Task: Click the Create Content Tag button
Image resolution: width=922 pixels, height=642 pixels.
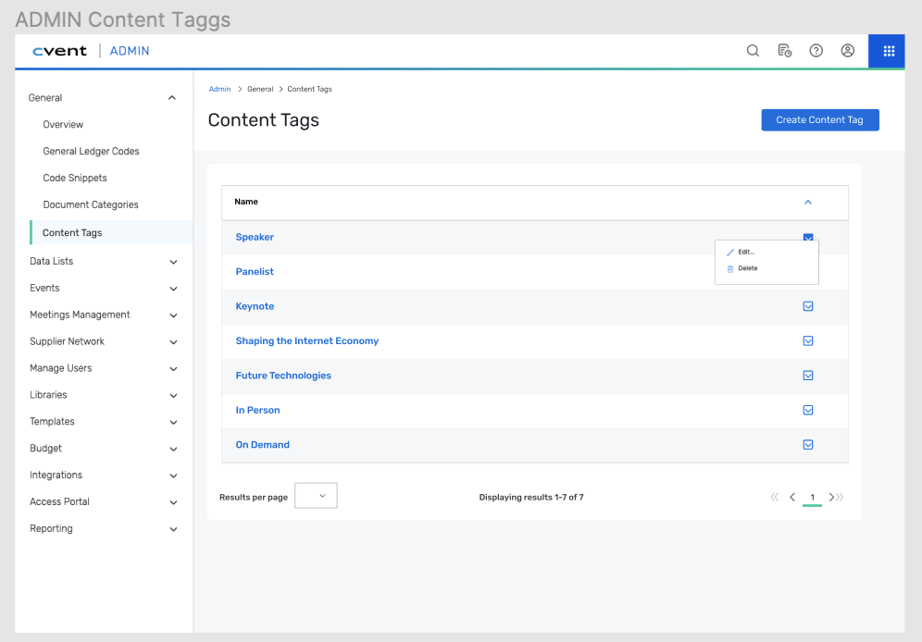Action: pos(819,120)
